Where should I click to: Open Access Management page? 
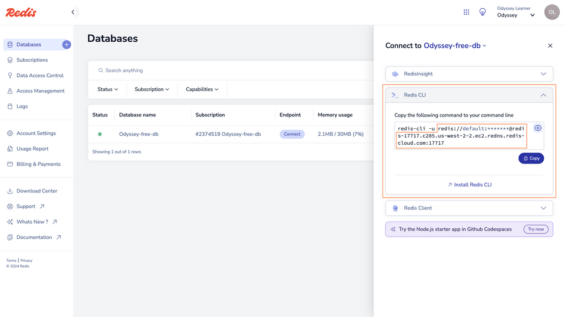(41, 91)
